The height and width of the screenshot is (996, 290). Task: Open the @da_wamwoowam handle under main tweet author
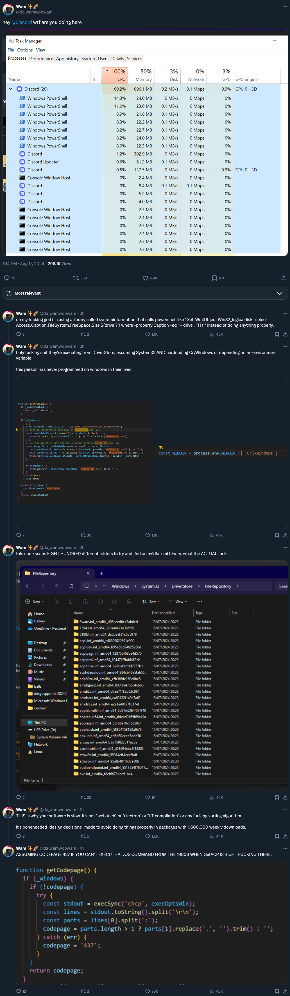tap(34, 12)
